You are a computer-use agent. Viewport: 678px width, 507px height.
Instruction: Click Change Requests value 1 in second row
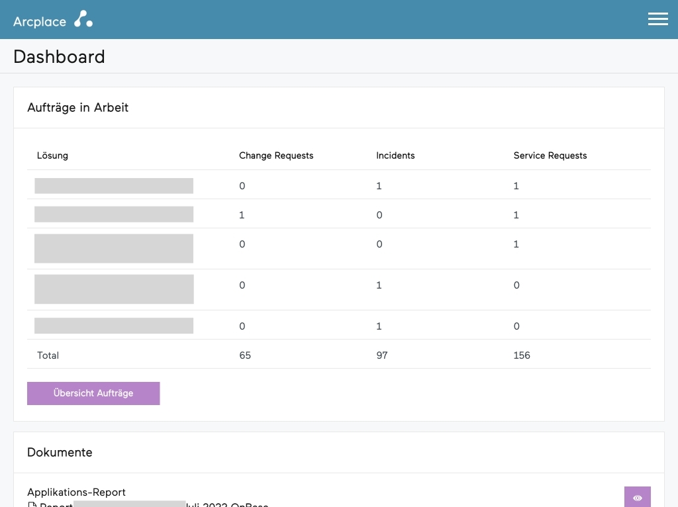pyautogui.click(x=242, y=215)
